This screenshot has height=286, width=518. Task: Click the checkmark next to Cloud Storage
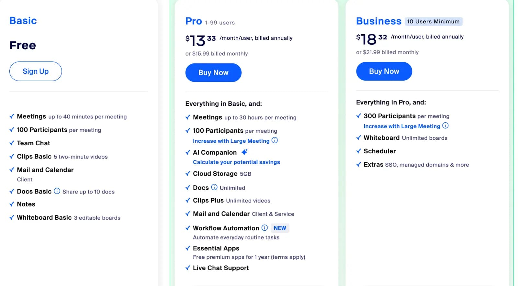point(188,173)
